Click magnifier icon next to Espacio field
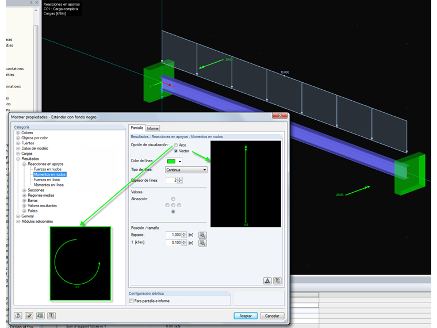The height and width of the screenshot is (328, 437). (x=202, y=235)
